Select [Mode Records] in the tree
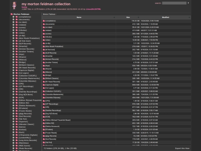Image resolution: width=201 pixels, height=151 pixels. coord(25,148)
